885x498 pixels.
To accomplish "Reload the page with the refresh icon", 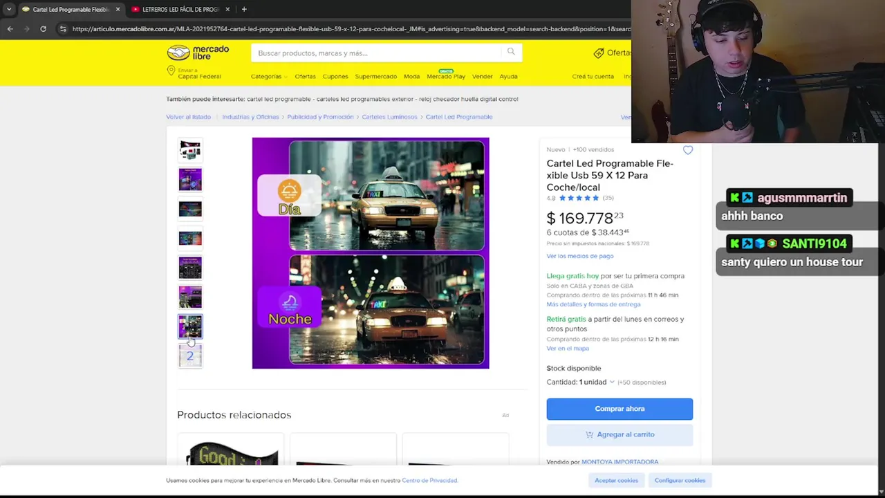I will 43,29.
